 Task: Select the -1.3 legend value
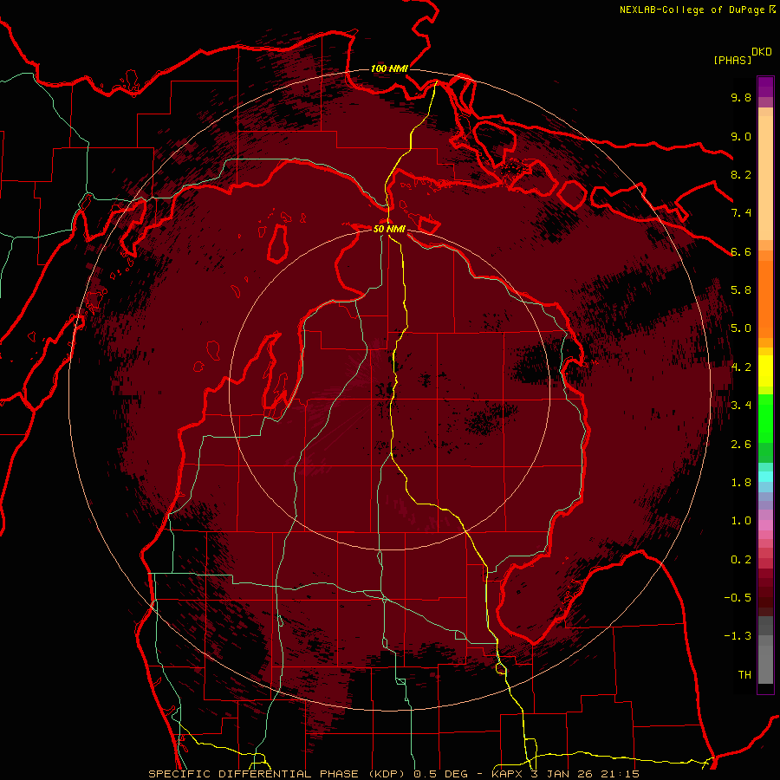[738, 636]
